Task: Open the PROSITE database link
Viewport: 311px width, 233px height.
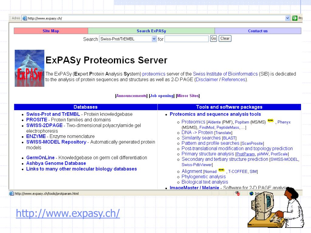Action: 37,120
